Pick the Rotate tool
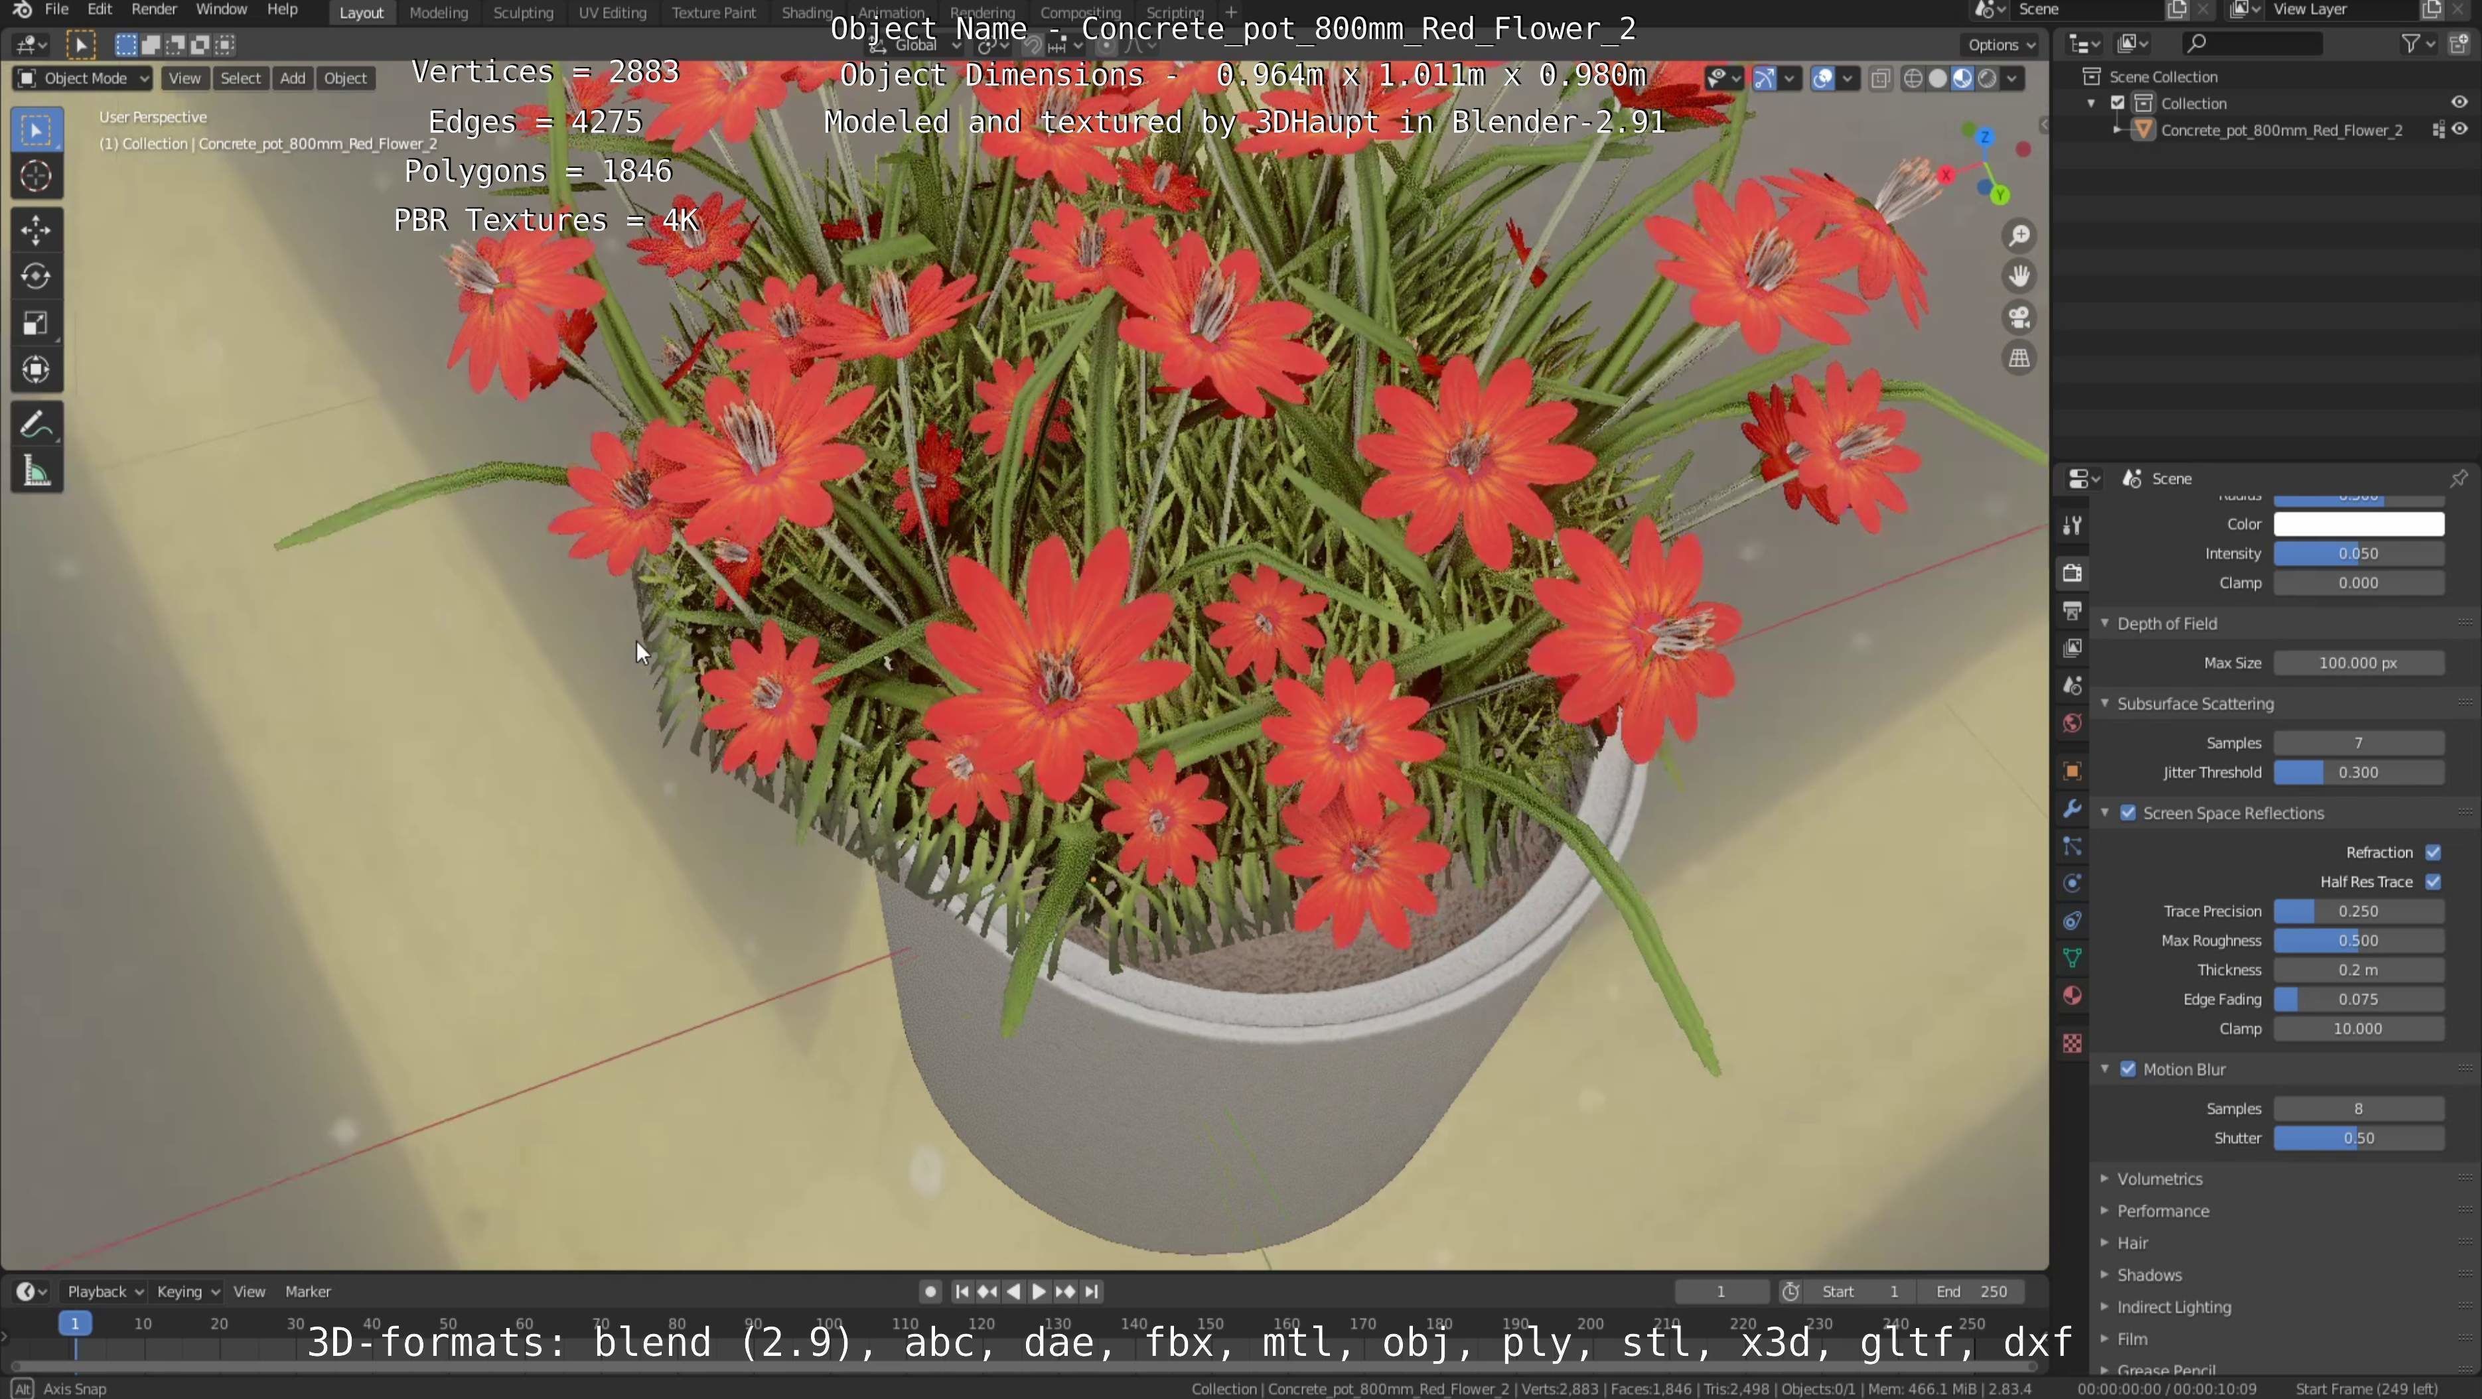 (x=36, y=277)
